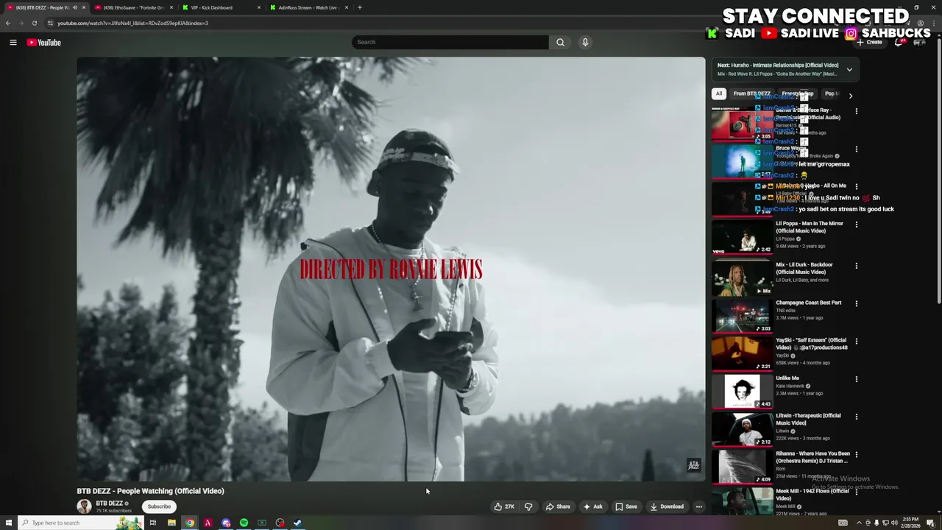Open Rihanna Where Have You Been thumbnail

(742, 467)
